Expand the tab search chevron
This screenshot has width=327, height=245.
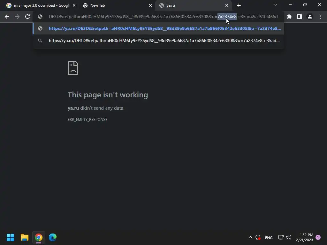pos(276,4)
